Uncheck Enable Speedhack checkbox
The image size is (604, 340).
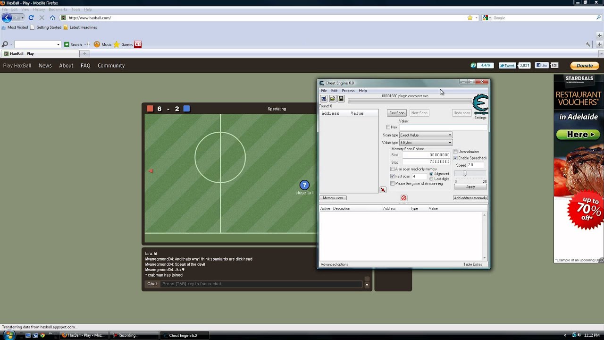click(x=455, y=158)
